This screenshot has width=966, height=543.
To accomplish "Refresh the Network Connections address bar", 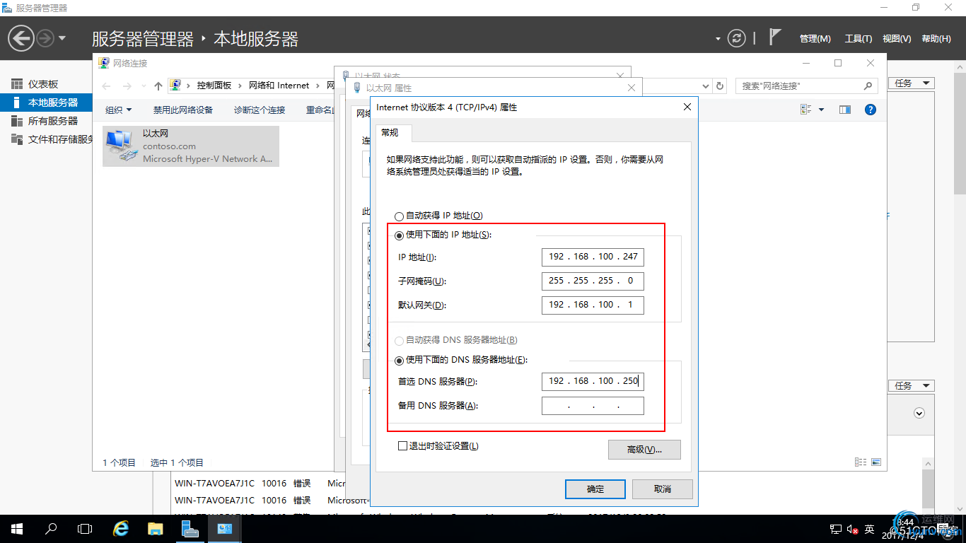I will pos(721,86).
